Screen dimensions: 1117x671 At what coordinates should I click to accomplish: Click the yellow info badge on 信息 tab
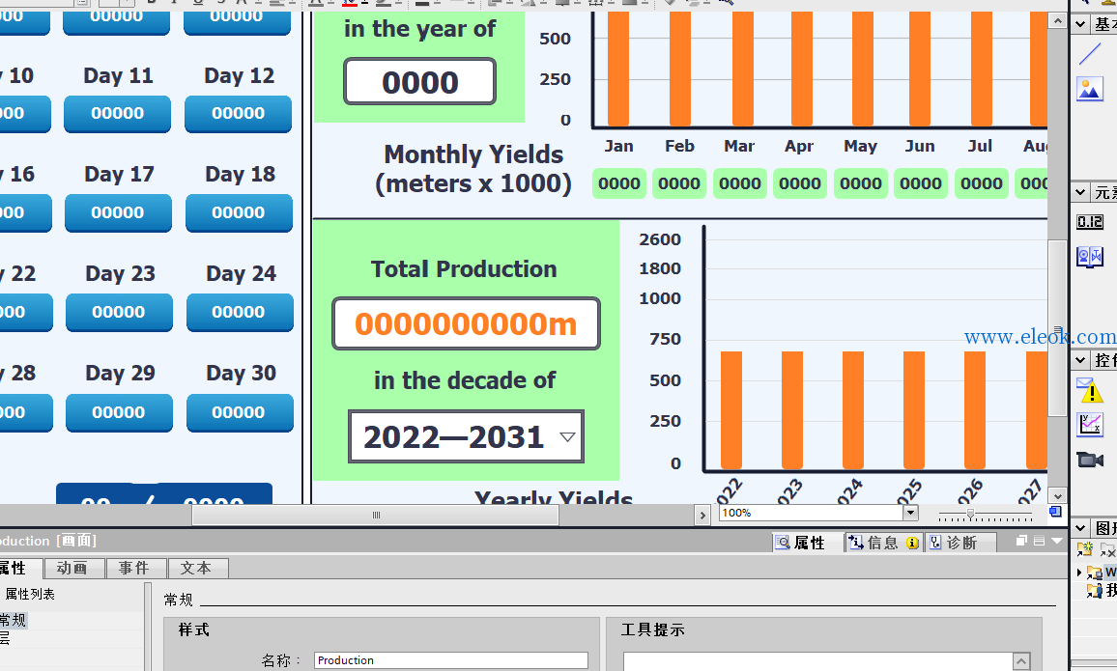[x=912, y=543]
